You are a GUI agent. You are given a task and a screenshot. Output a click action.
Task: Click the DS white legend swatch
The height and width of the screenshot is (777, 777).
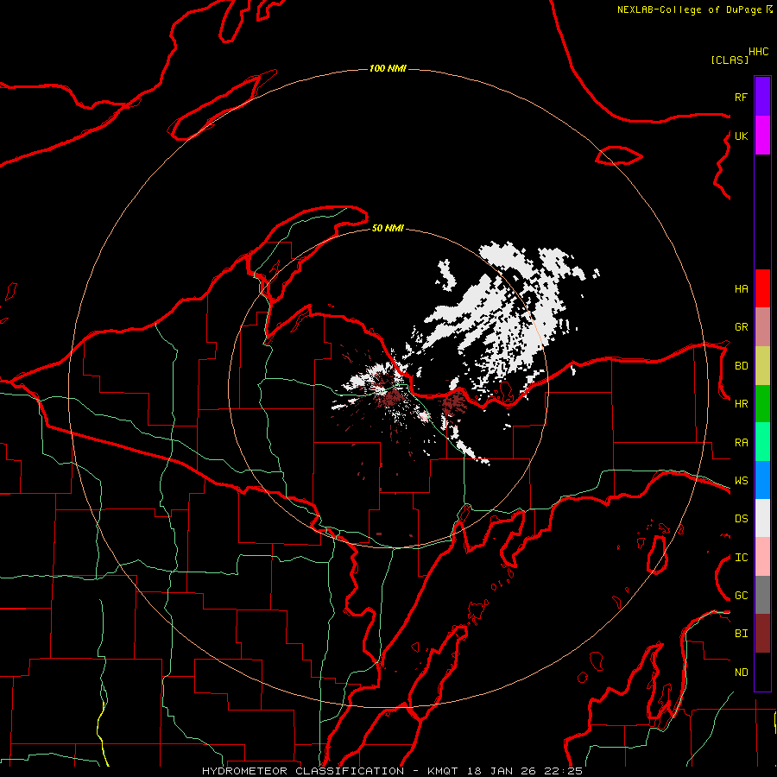pyautogui.click(x=762, y=518)
